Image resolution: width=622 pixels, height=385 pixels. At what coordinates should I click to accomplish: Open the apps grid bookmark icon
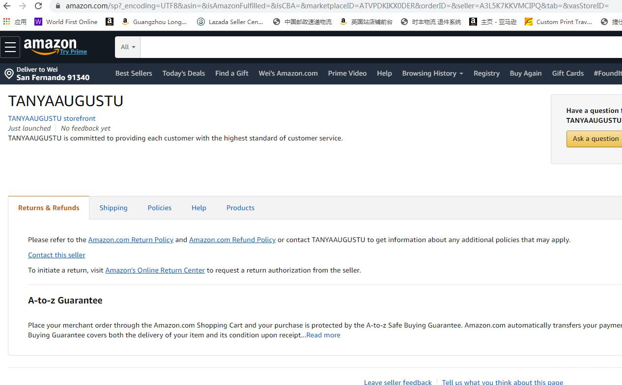[x=6, y=22]
